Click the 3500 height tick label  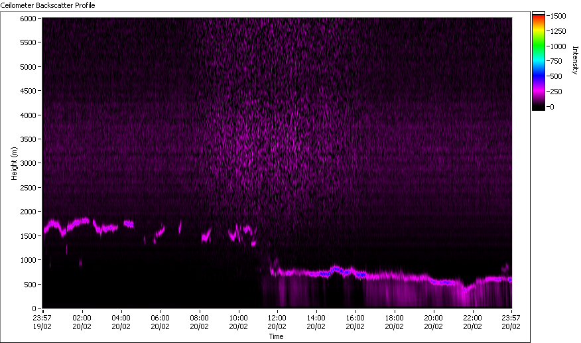(28, 139)
